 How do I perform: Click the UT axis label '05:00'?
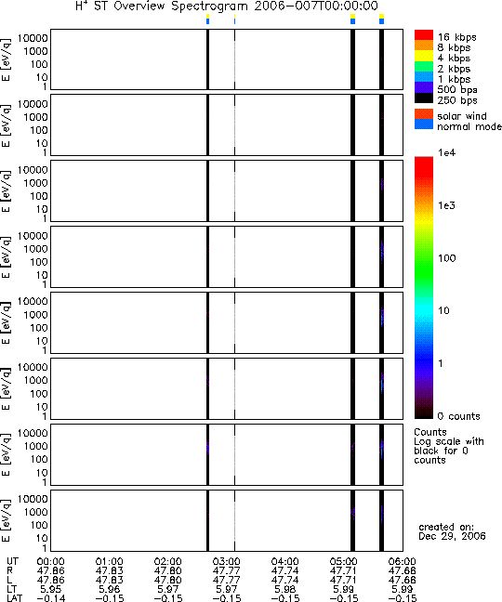click(x=343, y=562)
